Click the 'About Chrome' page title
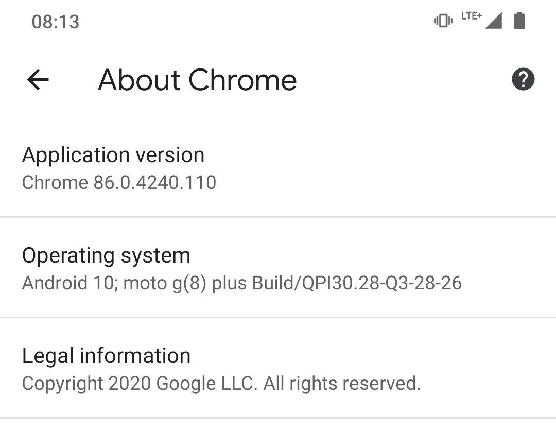This screenshot has height=433, width=556. coord(197,80)
